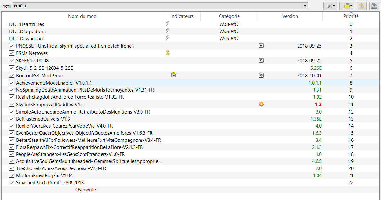The image size is (381, 200).
Task: Toggle SkyUI_5_2_SE checkbox
Action: pyautogui.click(x=11, y=68)
